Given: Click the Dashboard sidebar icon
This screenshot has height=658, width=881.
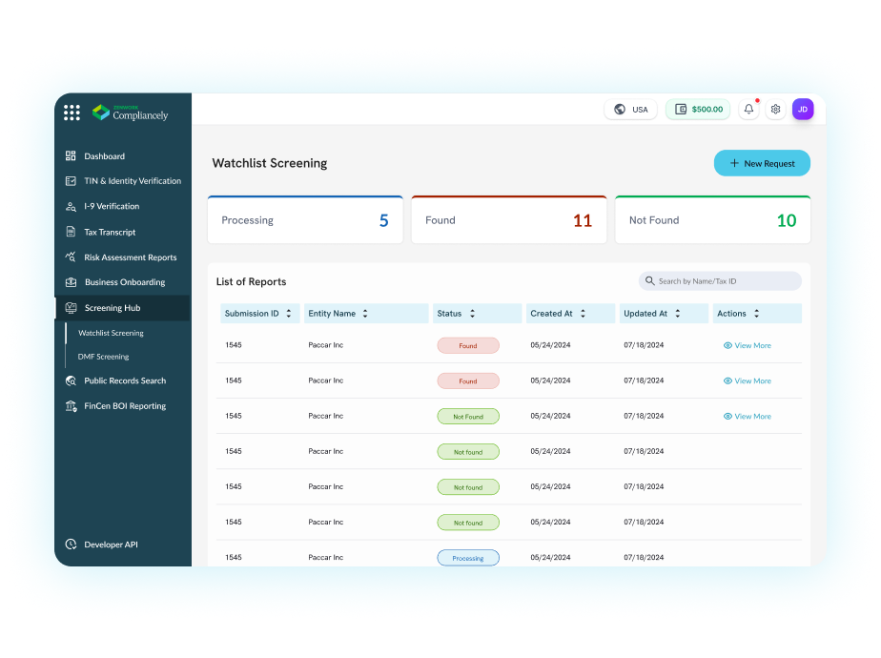Looking at the screenshot, I should (71, 156).
